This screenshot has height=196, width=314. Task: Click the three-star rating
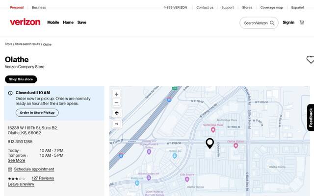click(x=17, y=178)
